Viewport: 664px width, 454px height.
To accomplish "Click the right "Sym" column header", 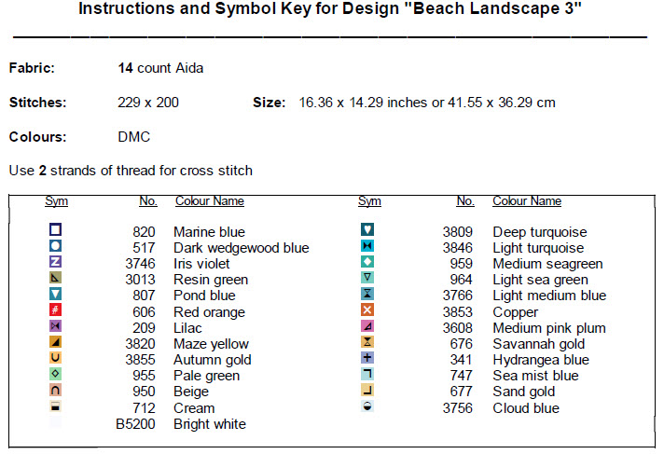I will 369,201.
